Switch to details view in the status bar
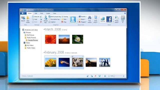Screen dimensions: 160x90 click(x=105, y=76)
